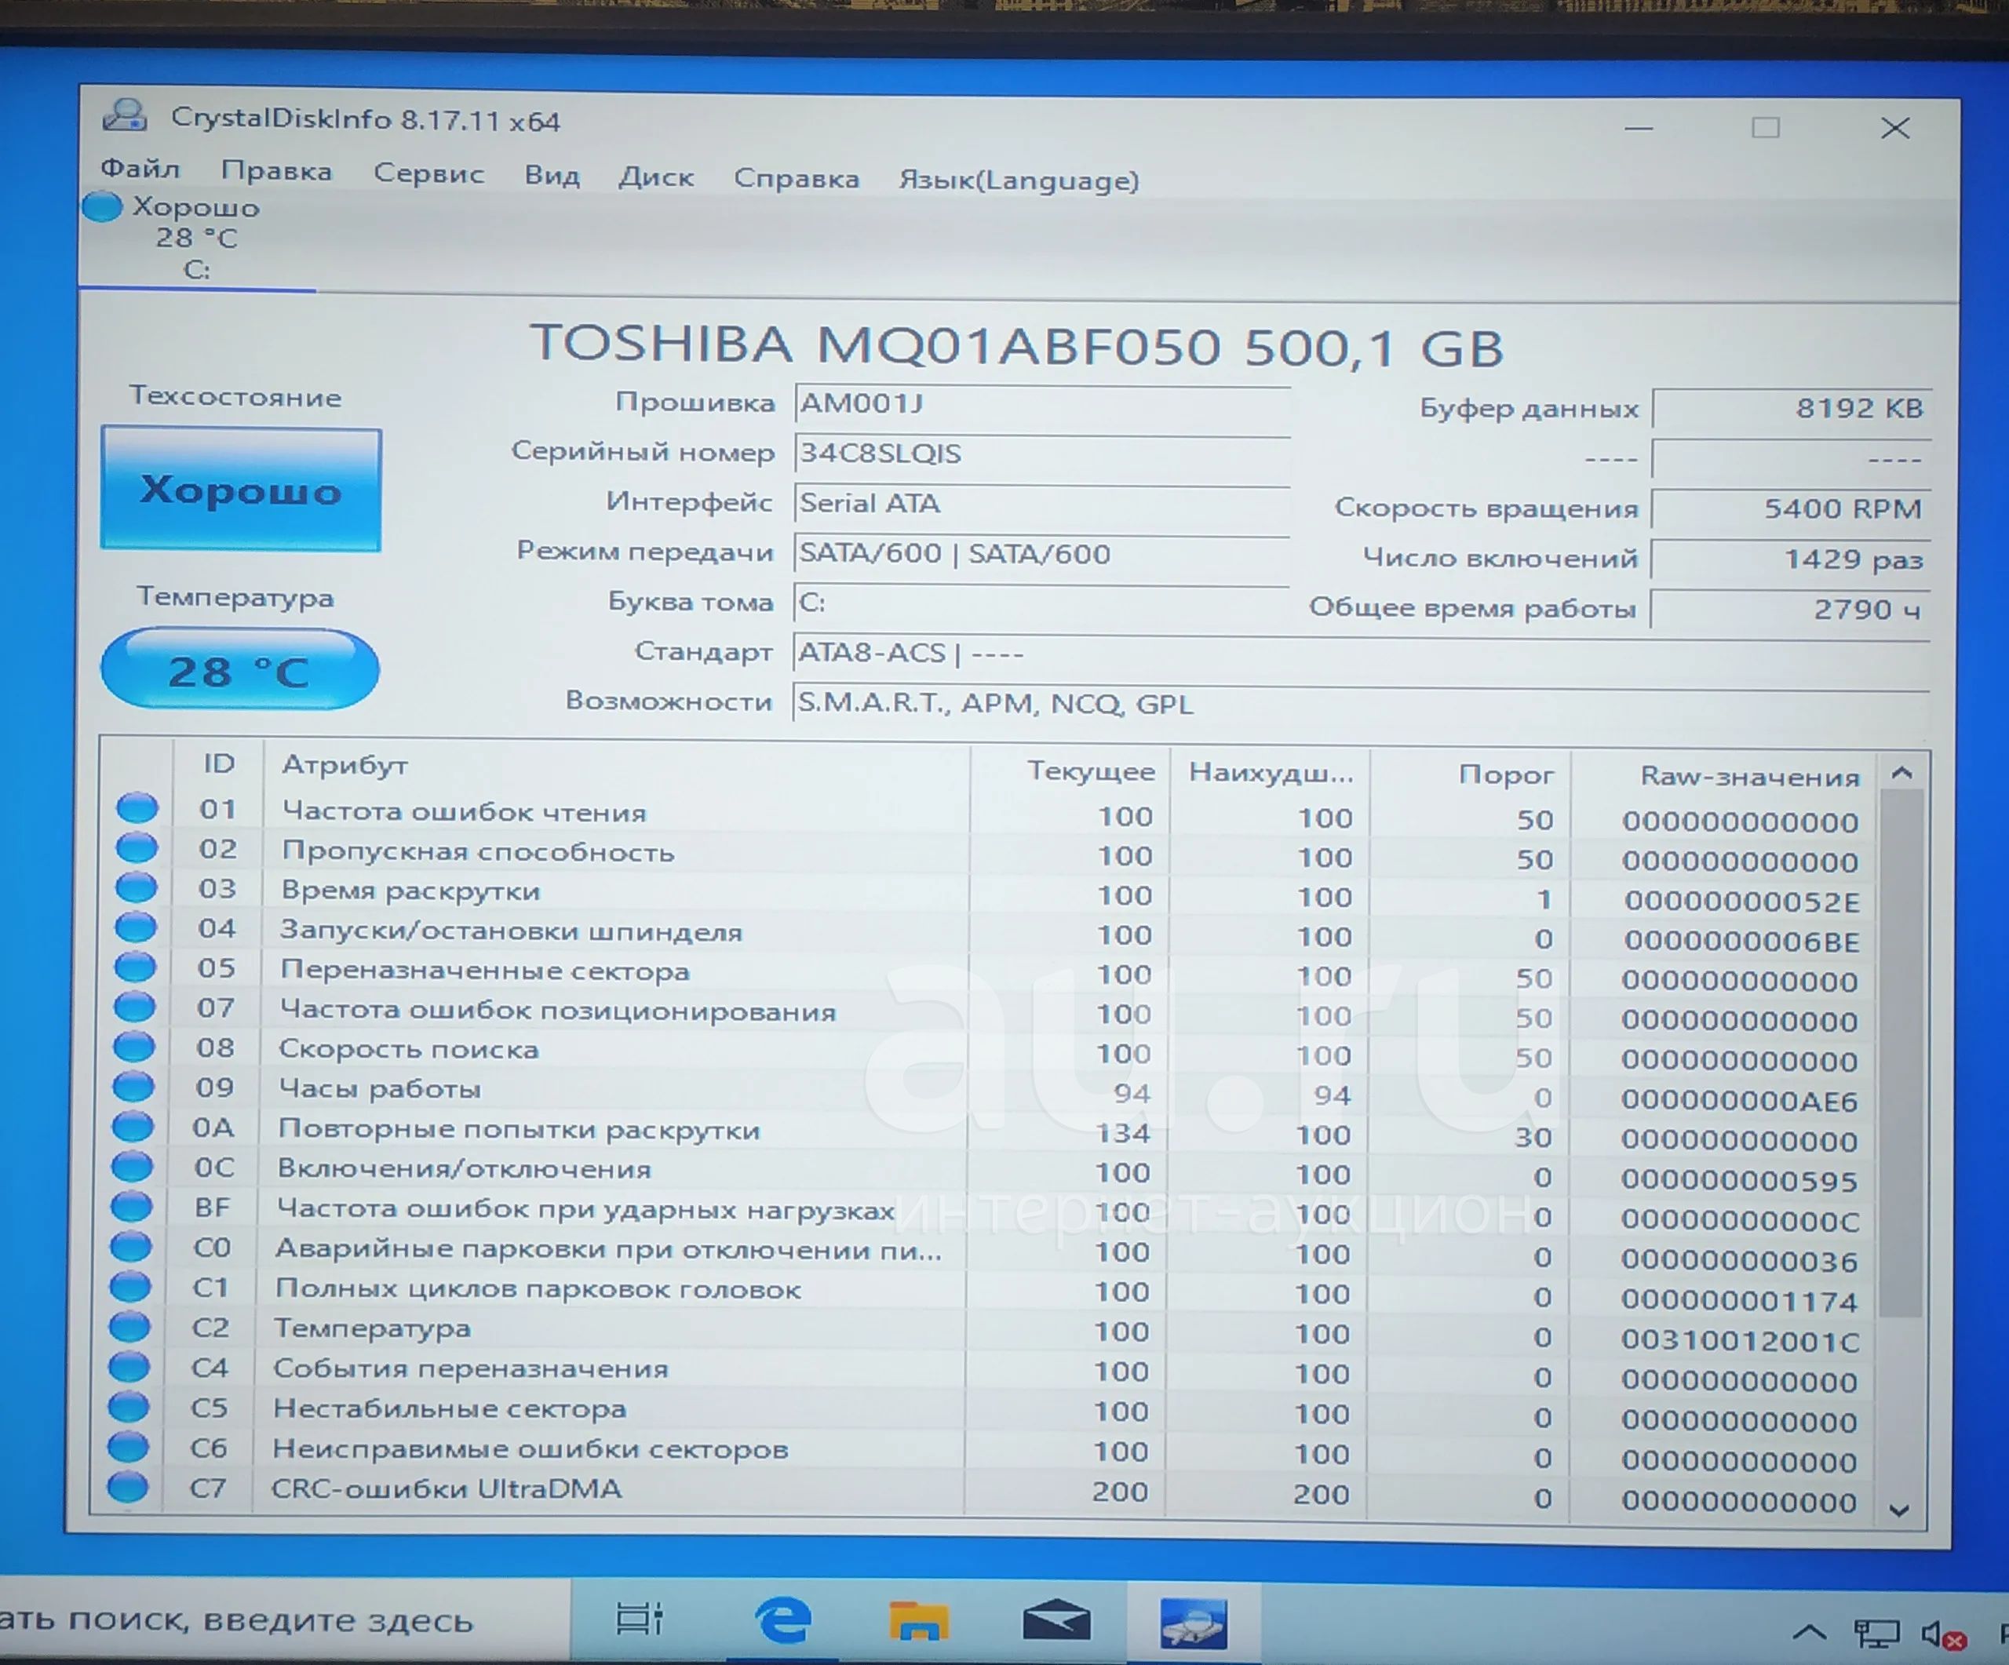The image size is (2009, 1665).
Task: Click status circle for attribute C0
Action: click(131, 1247)
